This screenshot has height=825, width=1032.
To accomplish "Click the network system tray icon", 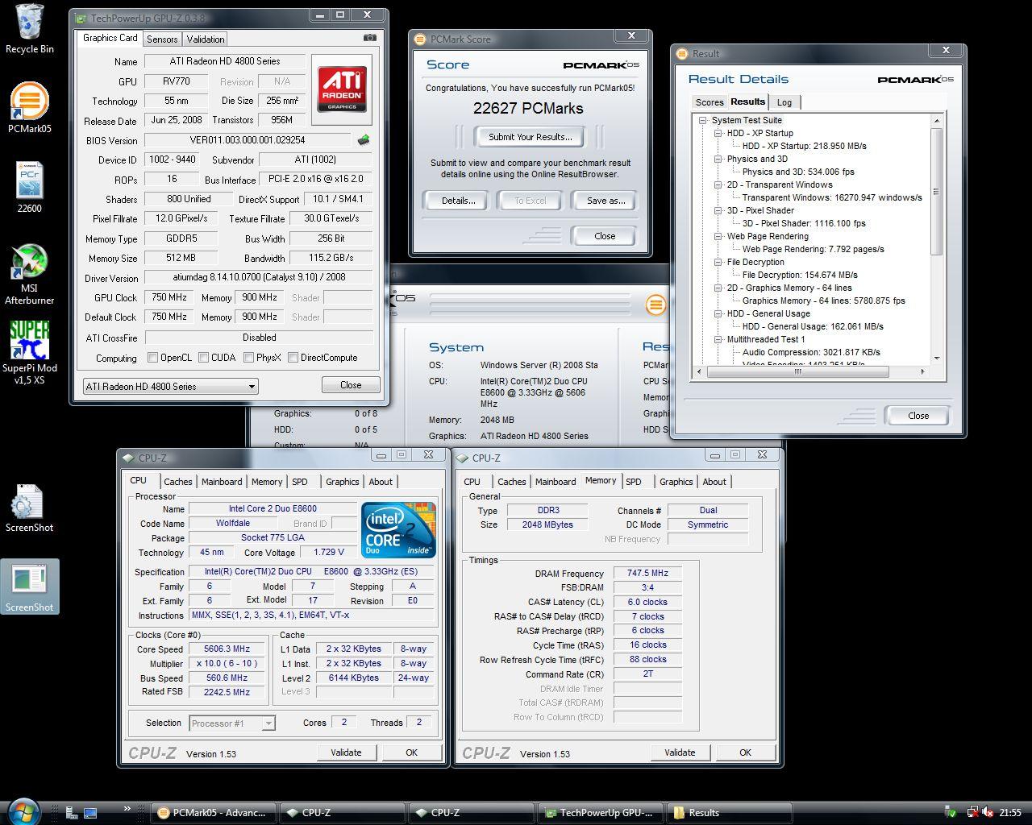I will tap(972, 812).
